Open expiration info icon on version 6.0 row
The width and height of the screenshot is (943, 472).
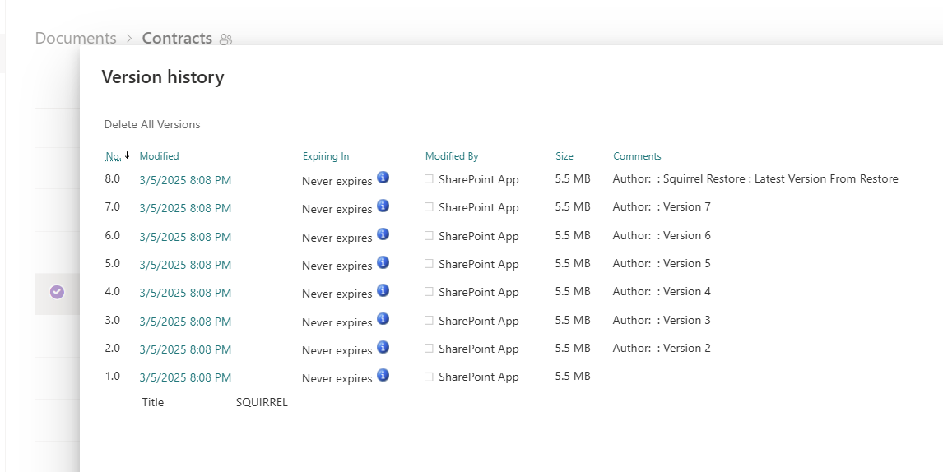coord(383,234)
